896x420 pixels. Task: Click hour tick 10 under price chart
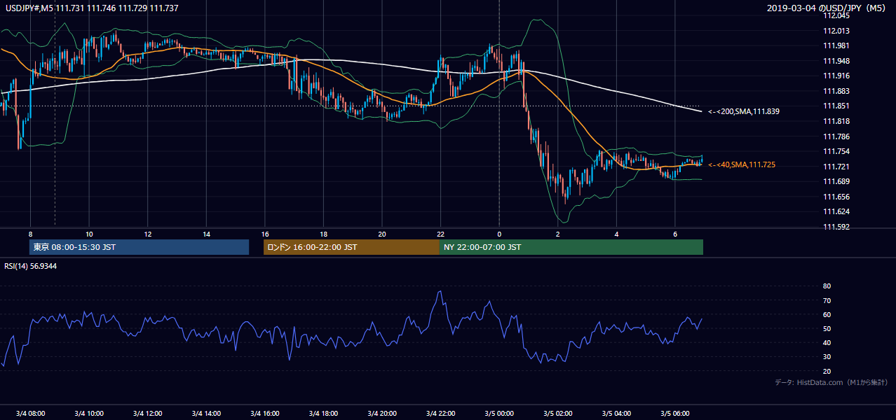89,234
